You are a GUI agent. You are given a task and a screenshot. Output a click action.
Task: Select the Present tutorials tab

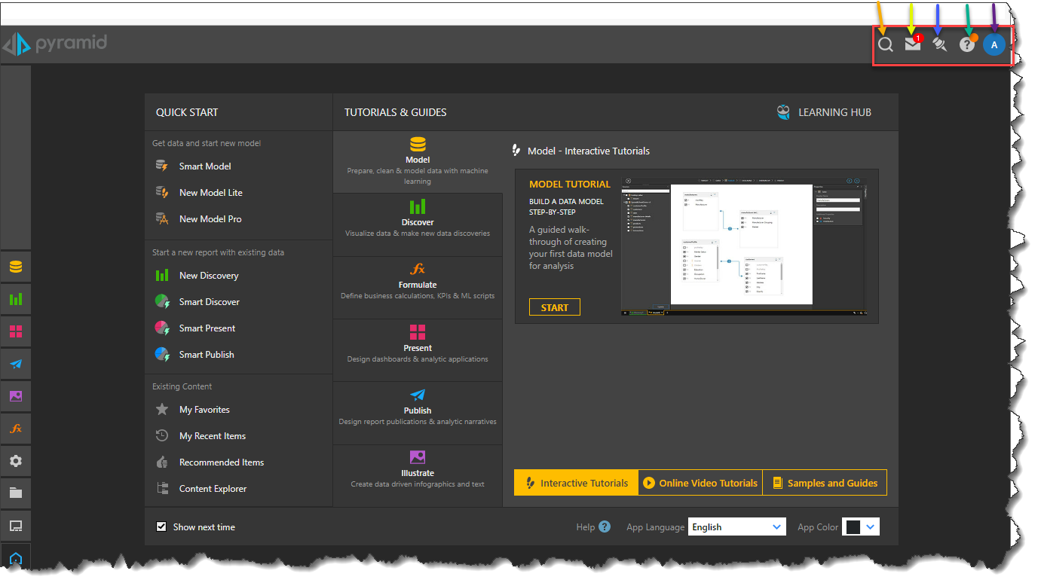(418, 349)
